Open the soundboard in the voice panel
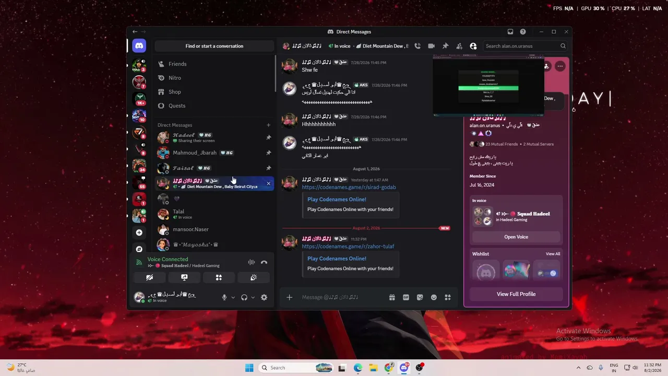Screen dimensions: 668x376 (253, 277)
